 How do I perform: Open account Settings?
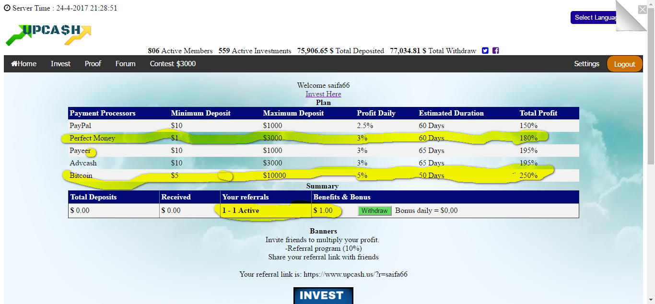tap(586, 64)
